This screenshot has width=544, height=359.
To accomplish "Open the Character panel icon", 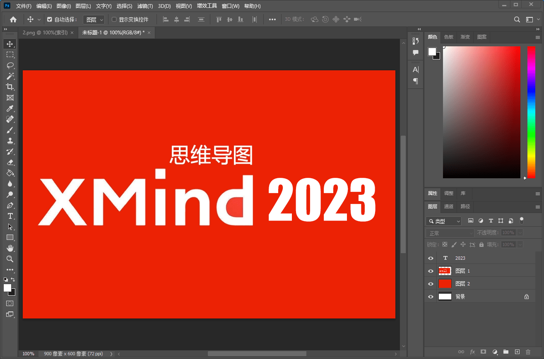I will pos(416,69).
